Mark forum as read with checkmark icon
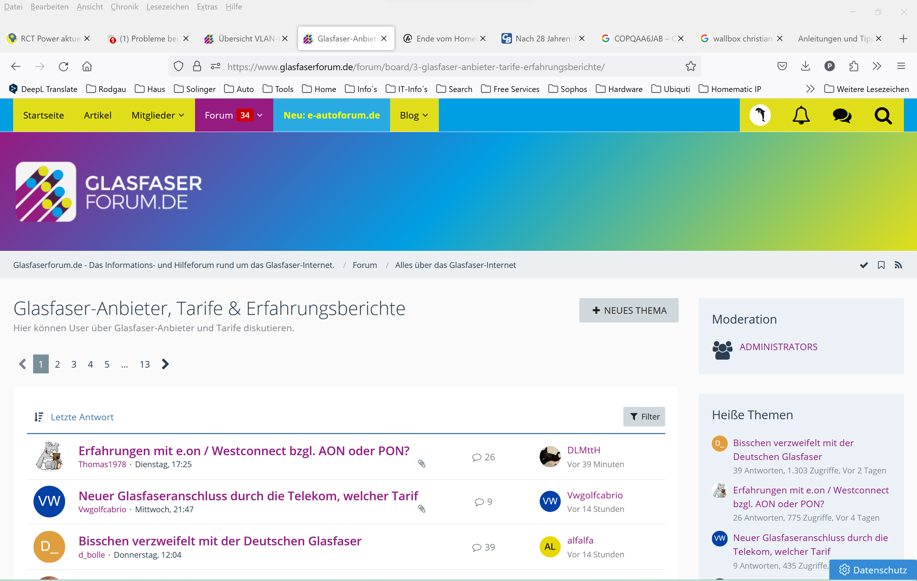Image resolution: width=917 pixels, height=581 pixels. pyautogui.click(x=864, y=265)
